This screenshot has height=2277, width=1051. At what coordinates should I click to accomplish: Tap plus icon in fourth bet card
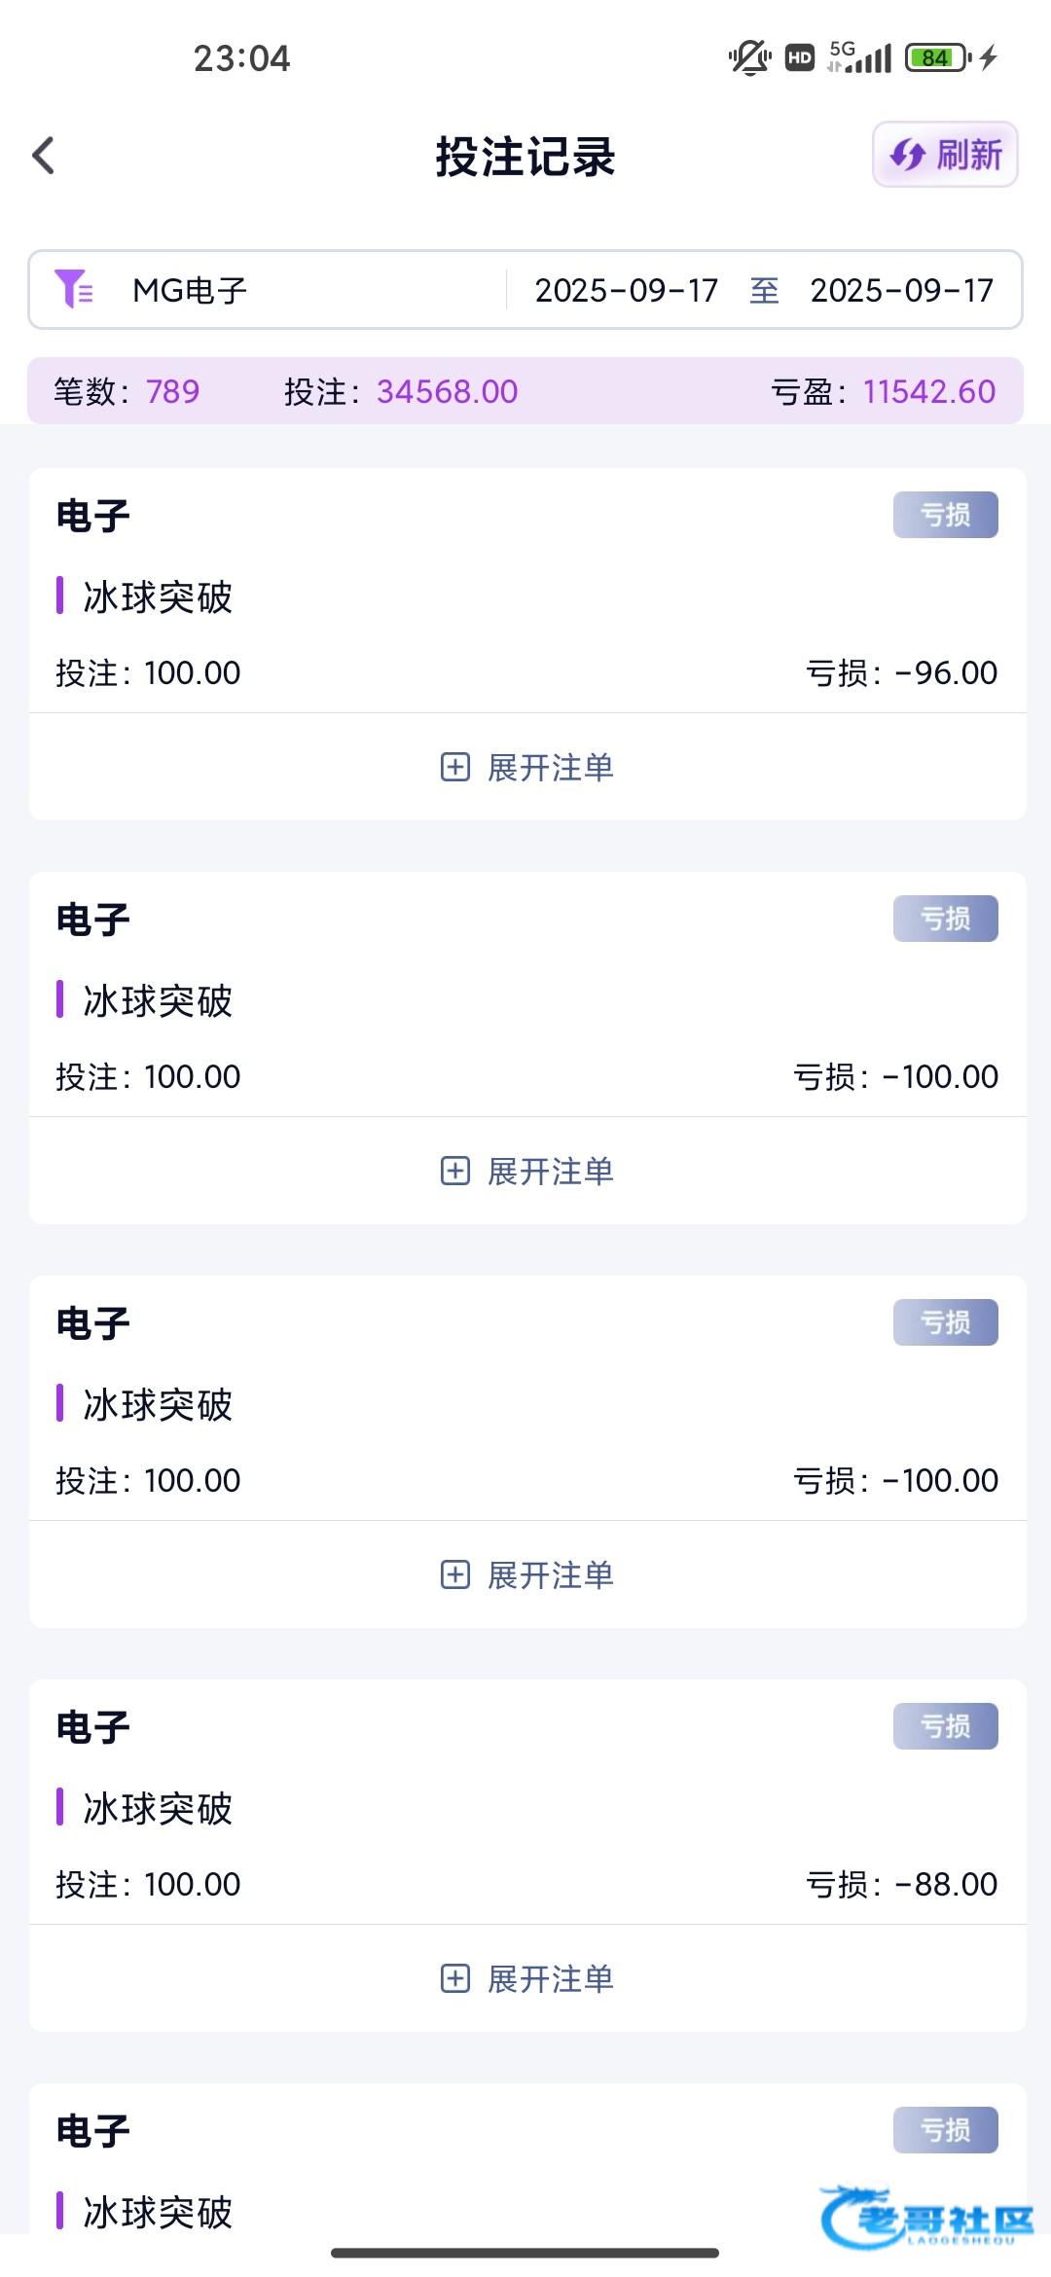pos(455,1978)
